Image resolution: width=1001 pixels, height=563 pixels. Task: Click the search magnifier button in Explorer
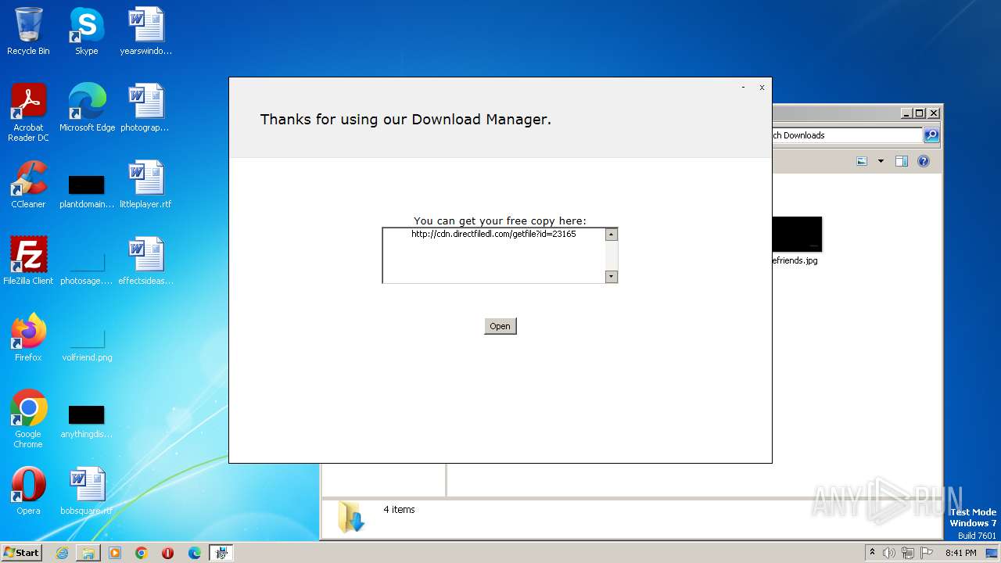[931, 135]
